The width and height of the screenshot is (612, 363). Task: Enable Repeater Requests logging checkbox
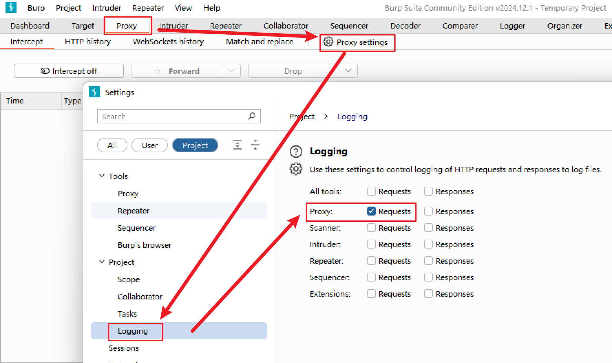coord(371,261)
